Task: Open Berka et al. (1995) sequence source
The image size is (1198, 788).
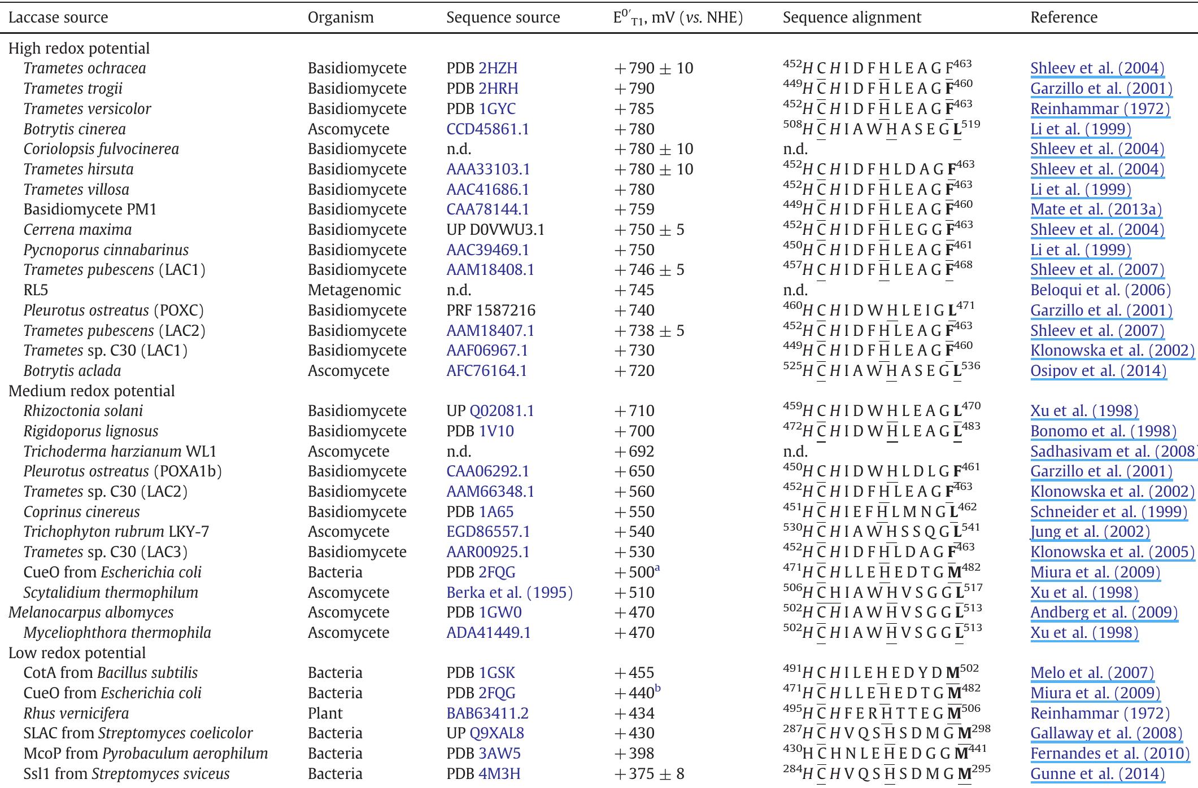Action: 509,593
